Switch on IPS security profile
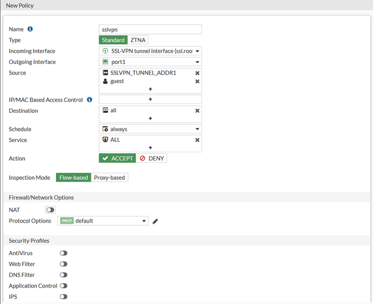Screen dimensions: 373x304 (x=63, y=297)
